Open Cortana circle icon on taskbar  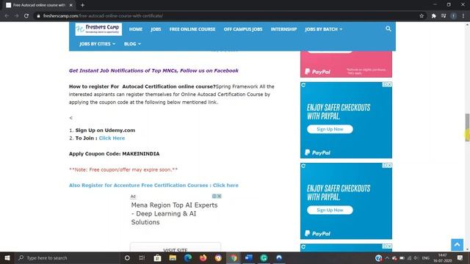click(127, 257)
